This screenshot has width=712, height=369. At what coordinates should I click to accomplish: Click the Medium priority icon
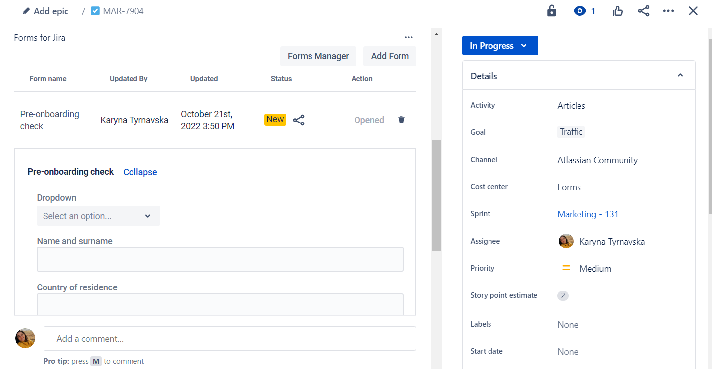click(x=566, y=268)
